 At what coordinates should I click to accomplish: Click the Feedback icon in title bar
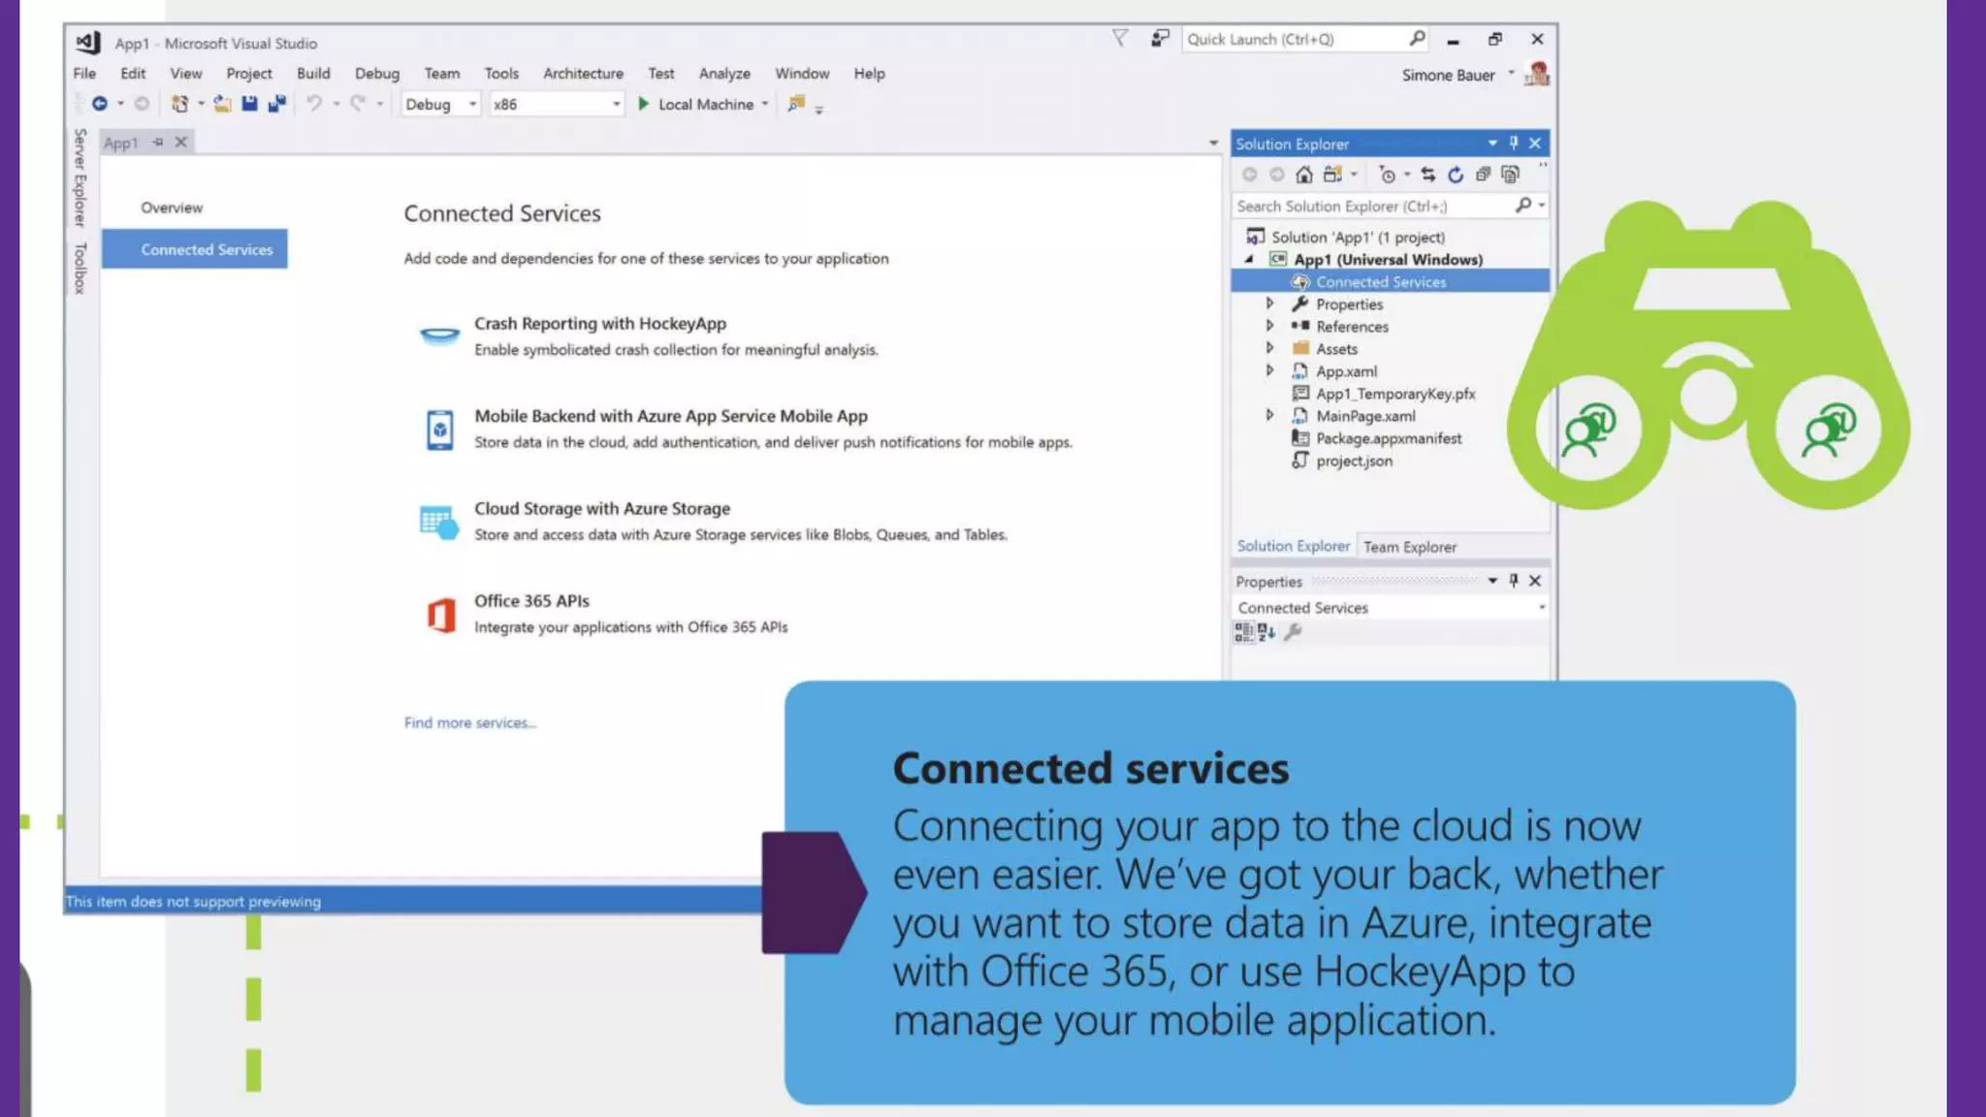(x=1160, y=39)
